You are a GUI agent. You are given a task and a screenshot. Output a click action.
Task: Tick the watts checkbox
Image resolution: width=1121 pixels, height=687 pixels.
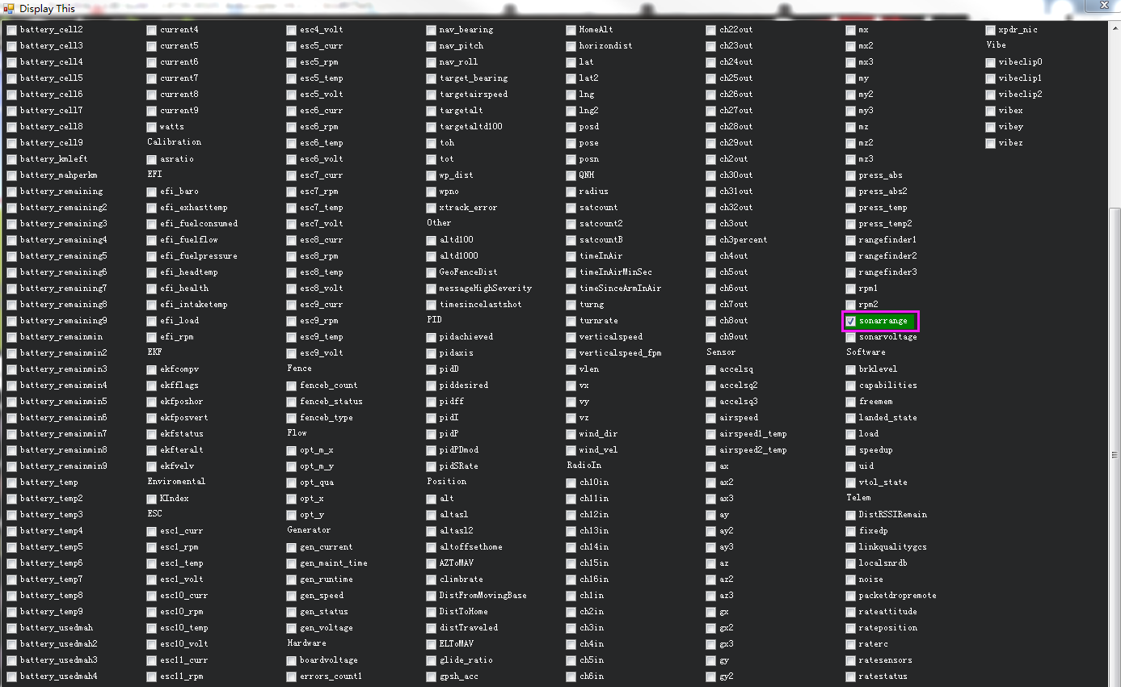click(152, 127)
